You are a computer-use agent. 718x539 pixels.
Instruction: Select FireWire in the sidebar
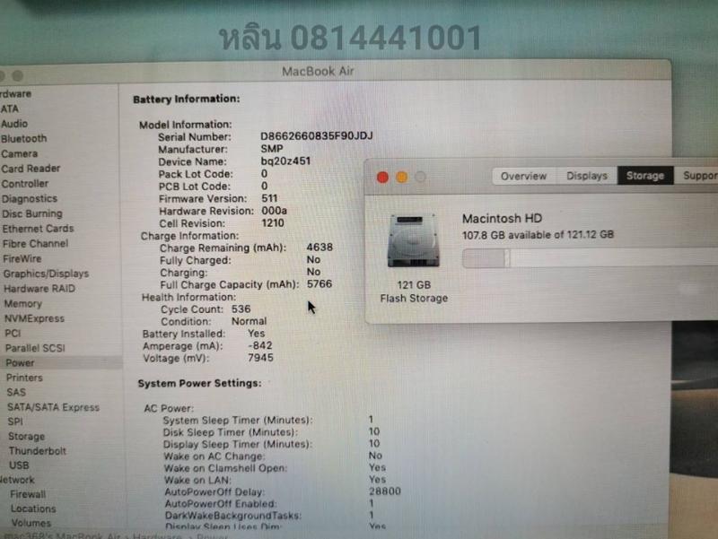coord(22,258)
